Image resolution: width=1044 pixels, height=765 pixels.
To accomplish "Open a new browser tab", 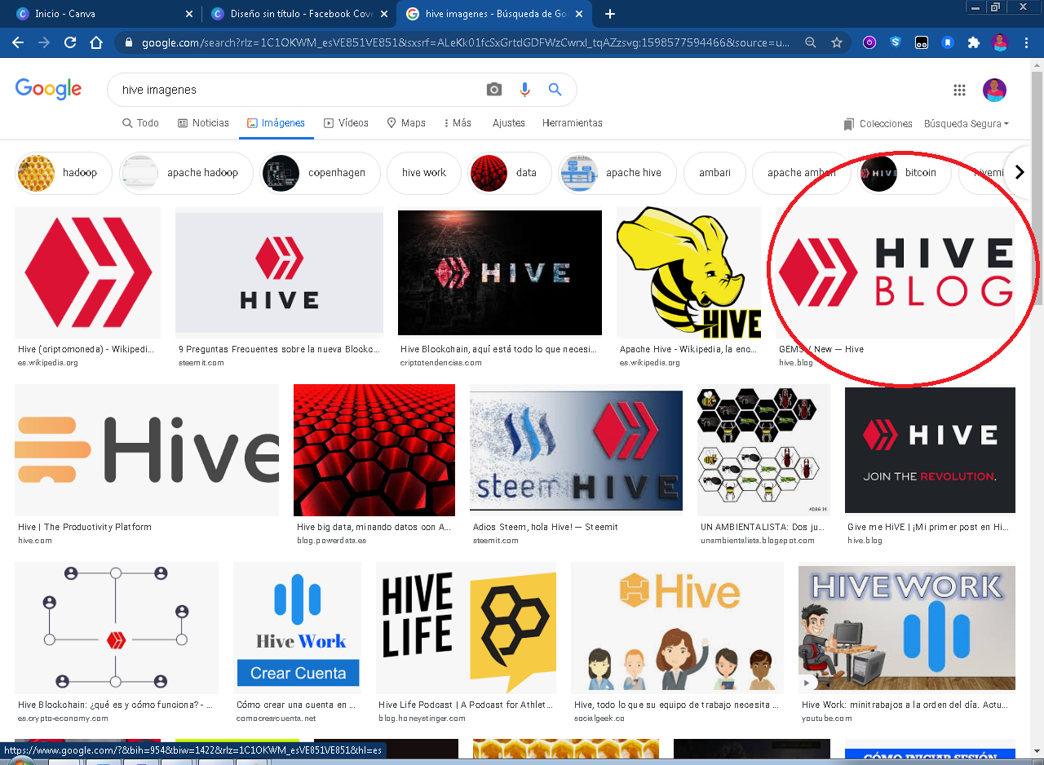I will tap(610, 14).
